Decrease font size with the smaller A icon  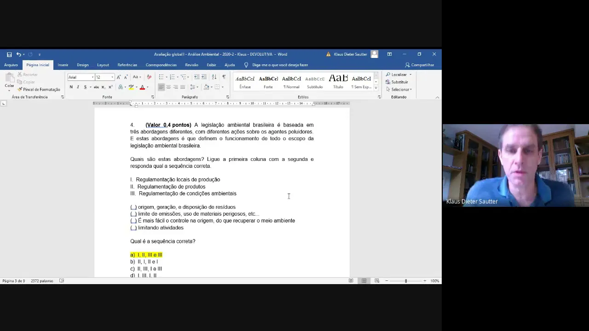point(126,77)
